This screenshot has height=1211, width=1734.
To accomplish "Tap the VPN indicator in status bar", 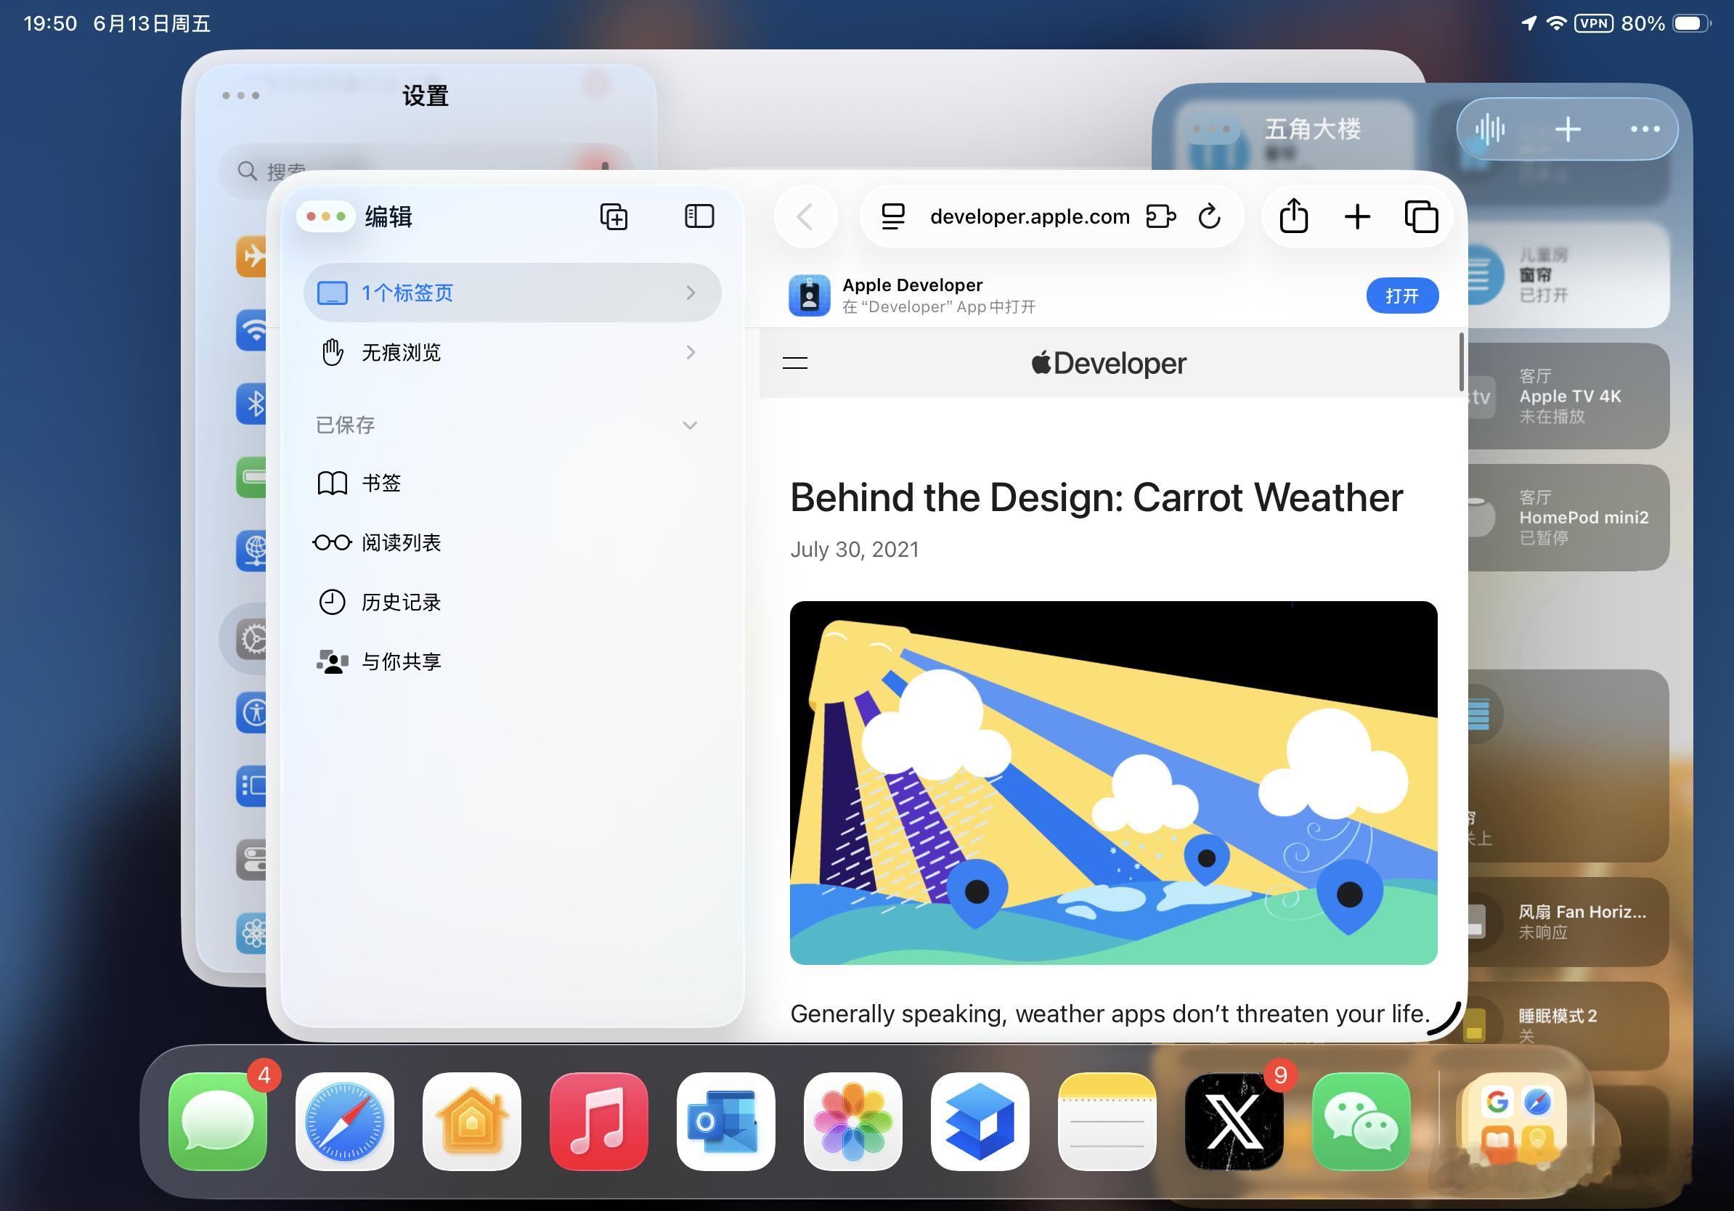I will tap(1593, 23).
